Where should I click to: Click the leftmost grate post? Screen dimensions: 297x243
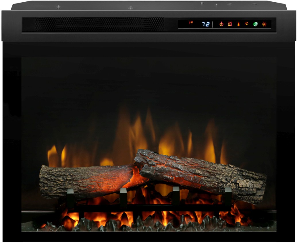70,199
